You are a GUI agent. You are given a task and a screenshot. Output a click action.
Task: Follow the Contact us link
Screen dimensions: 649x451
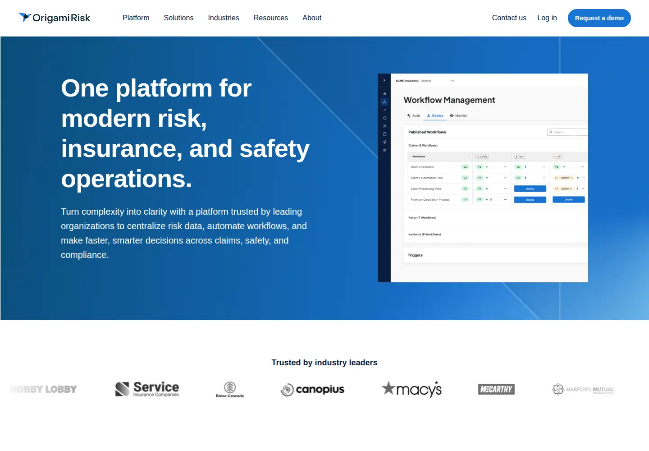pos(509,18)
